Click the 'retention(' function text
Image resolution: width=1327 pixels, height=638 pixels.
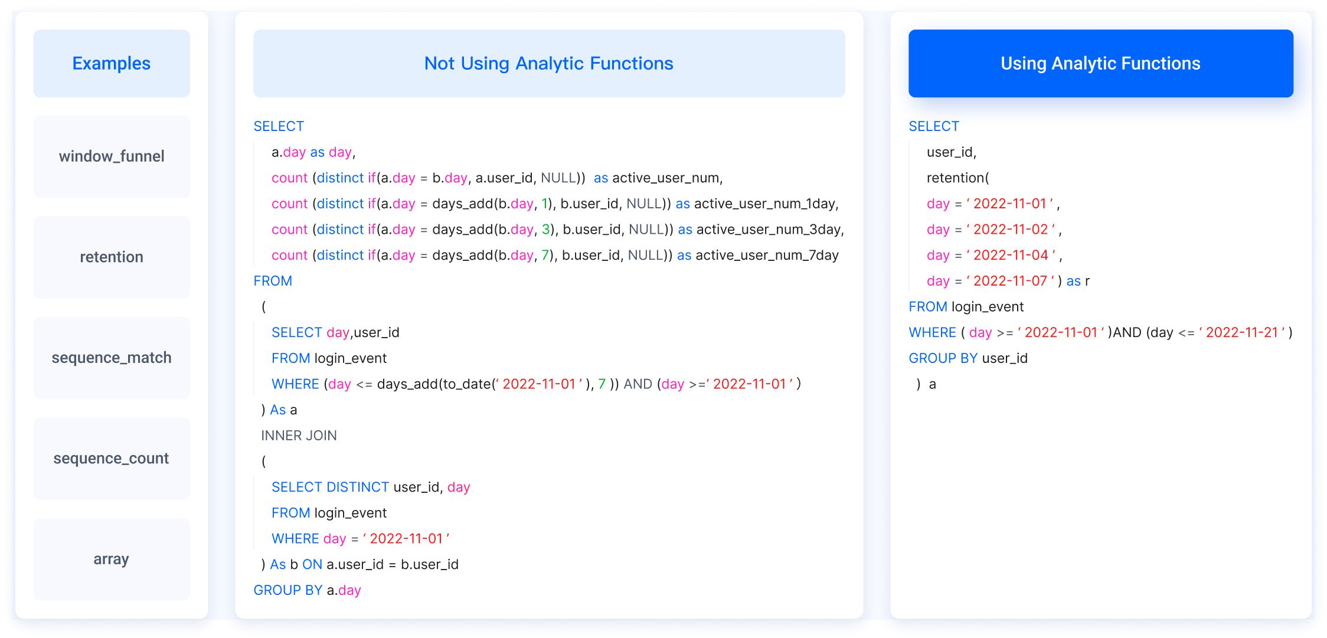coord(957,178)
